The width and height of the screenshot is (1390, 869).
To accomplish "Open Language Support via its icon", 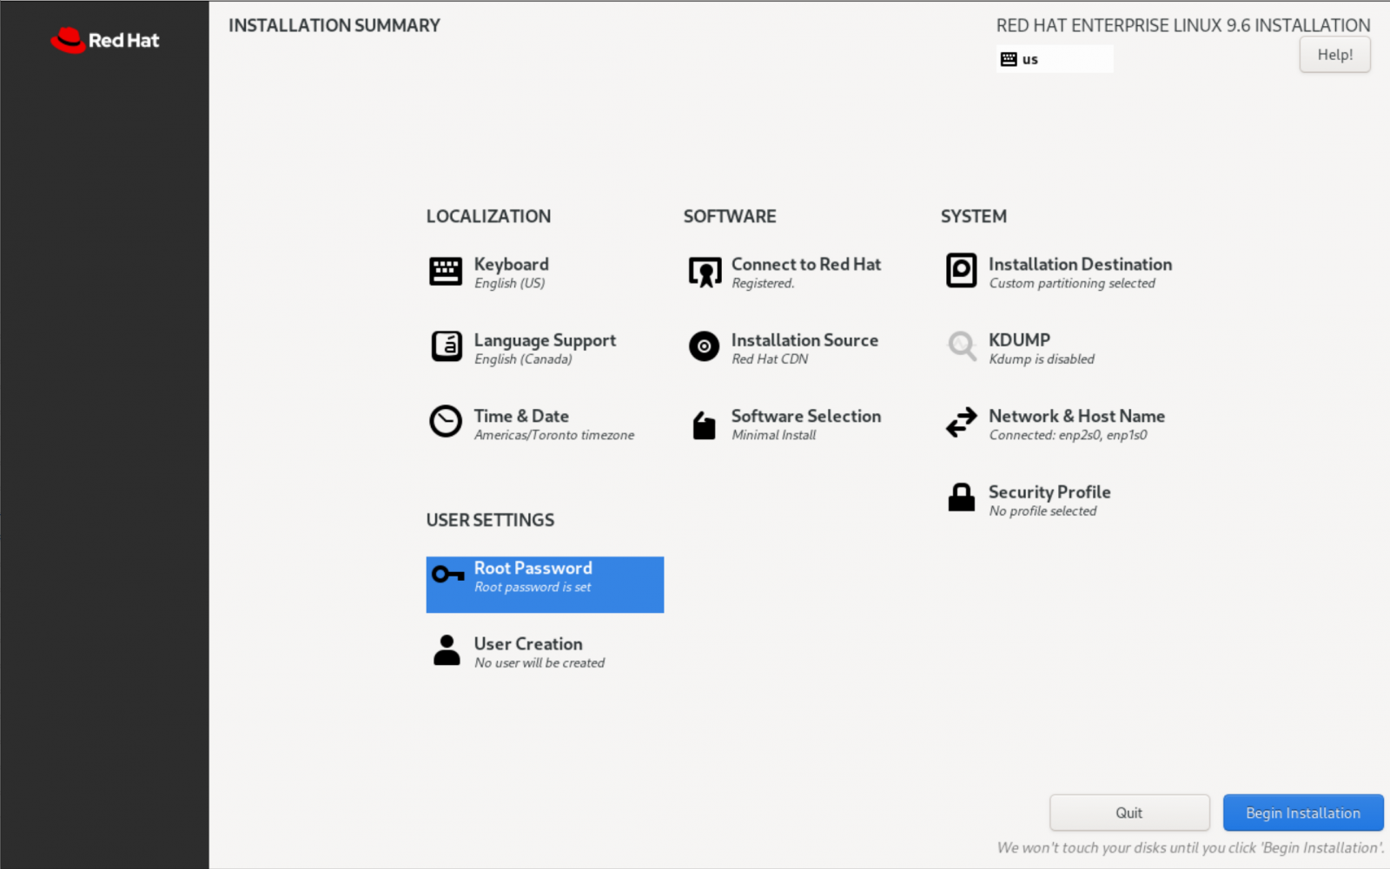I will coord(447,347).
